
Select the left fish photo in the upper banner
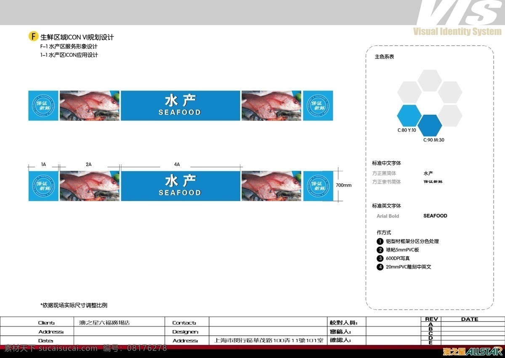point(90,106)
